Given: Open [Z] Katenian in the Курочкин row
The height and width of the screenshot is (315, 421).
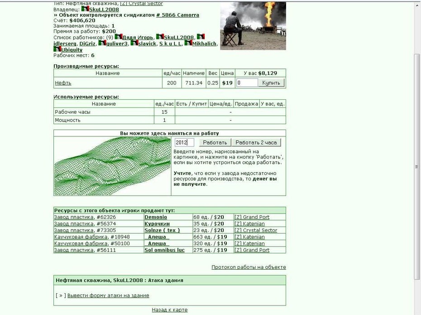Looking at the screenshot, I should tap(249, 223).
